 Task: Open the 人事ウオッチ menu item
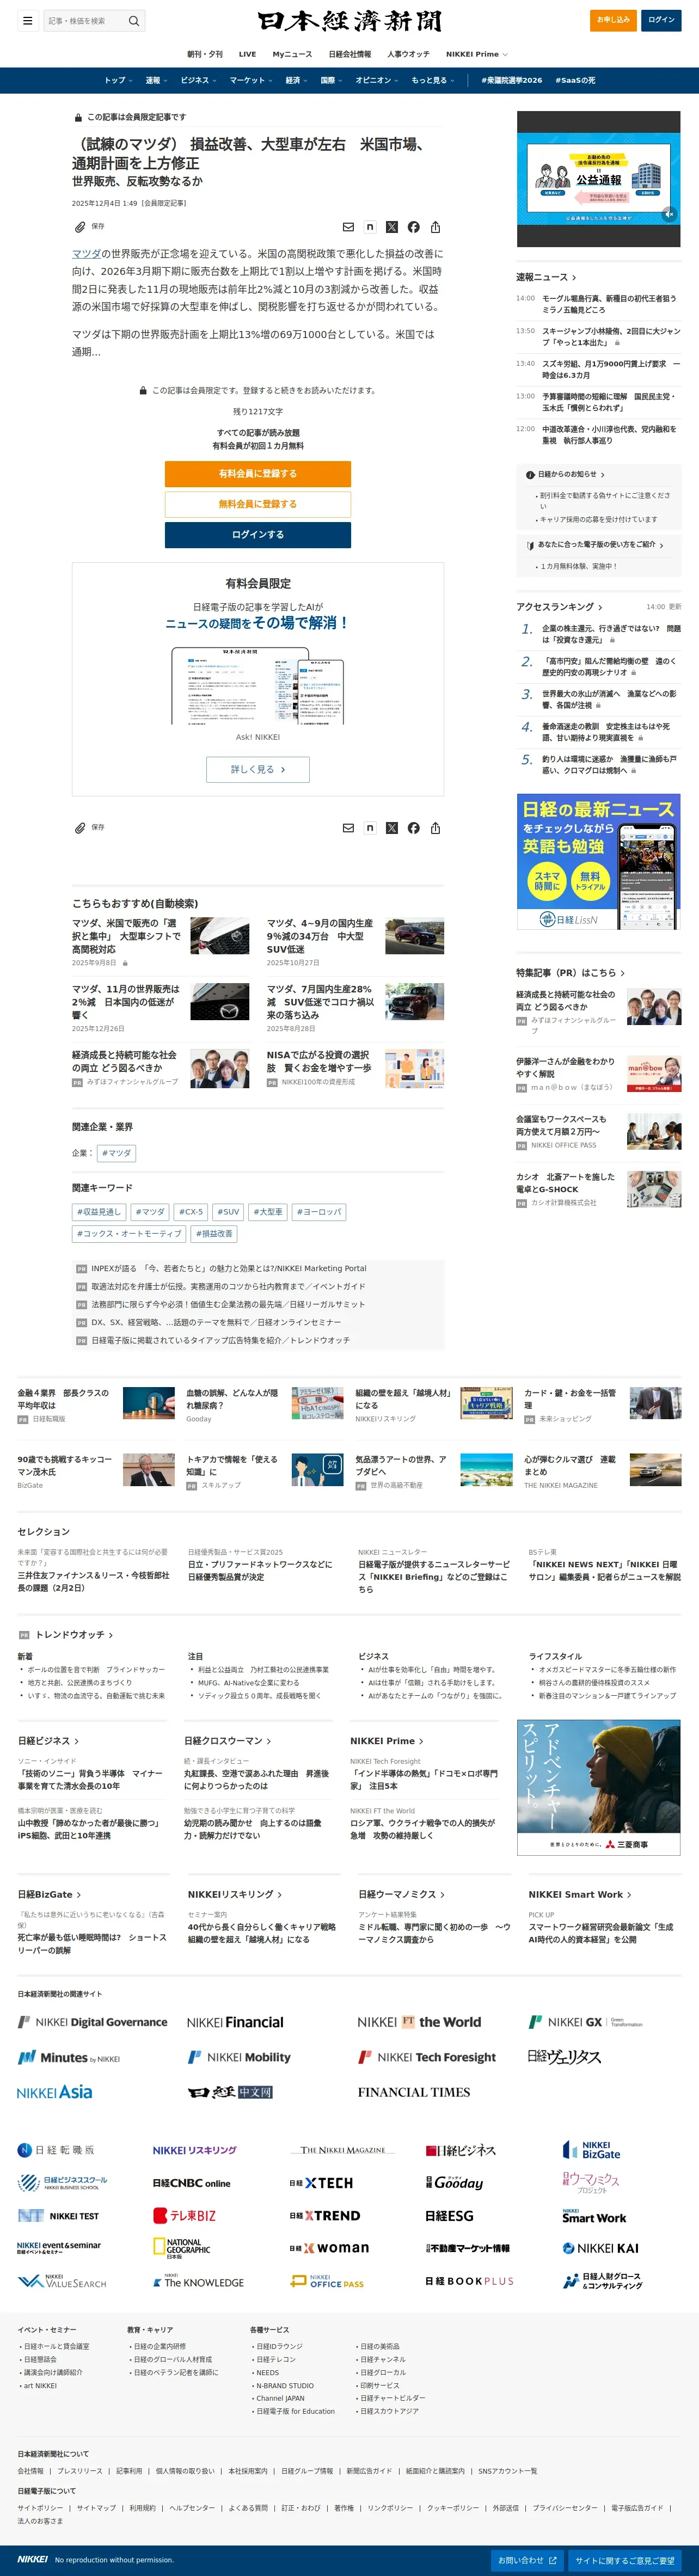coord(408,54)
